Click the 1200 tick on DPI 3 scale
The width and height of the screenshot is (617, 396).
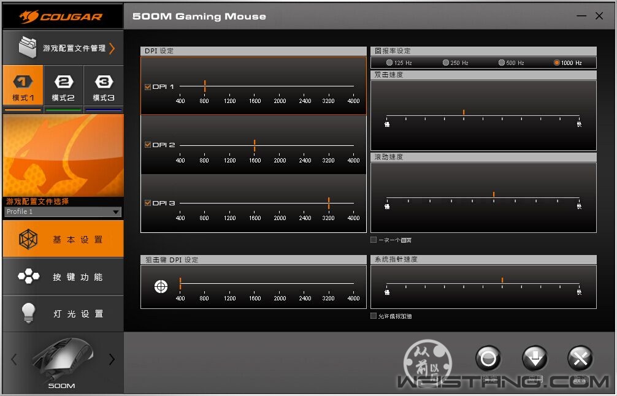(230, 218)
